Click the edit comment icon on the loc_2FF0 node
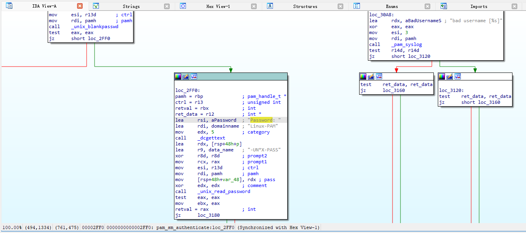The height and width of the screenshot is (233, 526). tap(186, 76)
